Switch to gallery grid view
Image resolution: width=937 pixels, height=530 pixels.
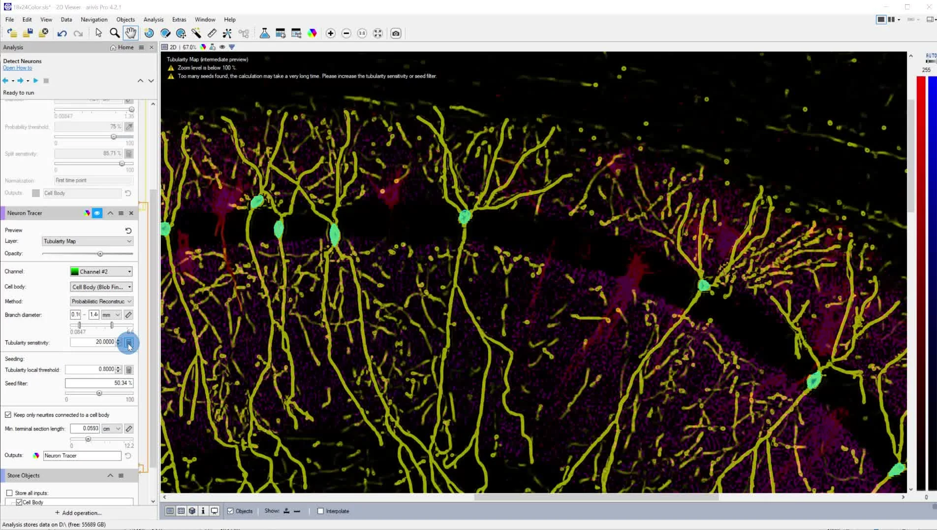181,511
